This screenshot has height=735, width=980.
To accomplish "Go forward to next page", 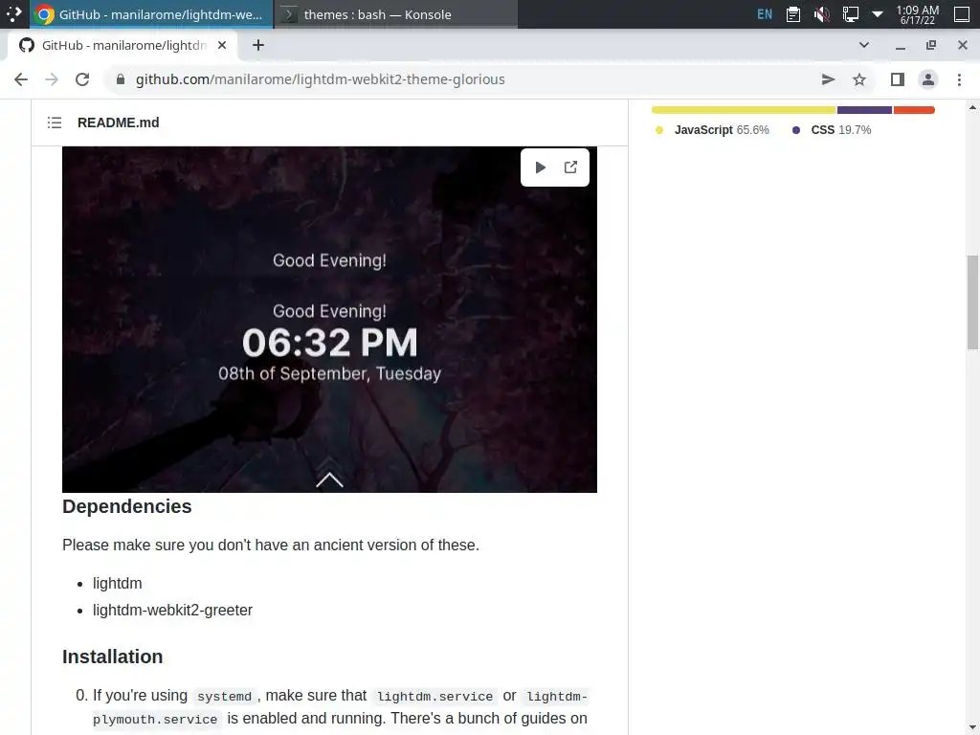I will 52,79.
